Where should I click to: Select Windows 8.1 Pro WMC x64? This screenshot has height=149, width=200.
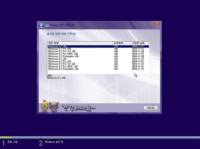tap(98, 67)
